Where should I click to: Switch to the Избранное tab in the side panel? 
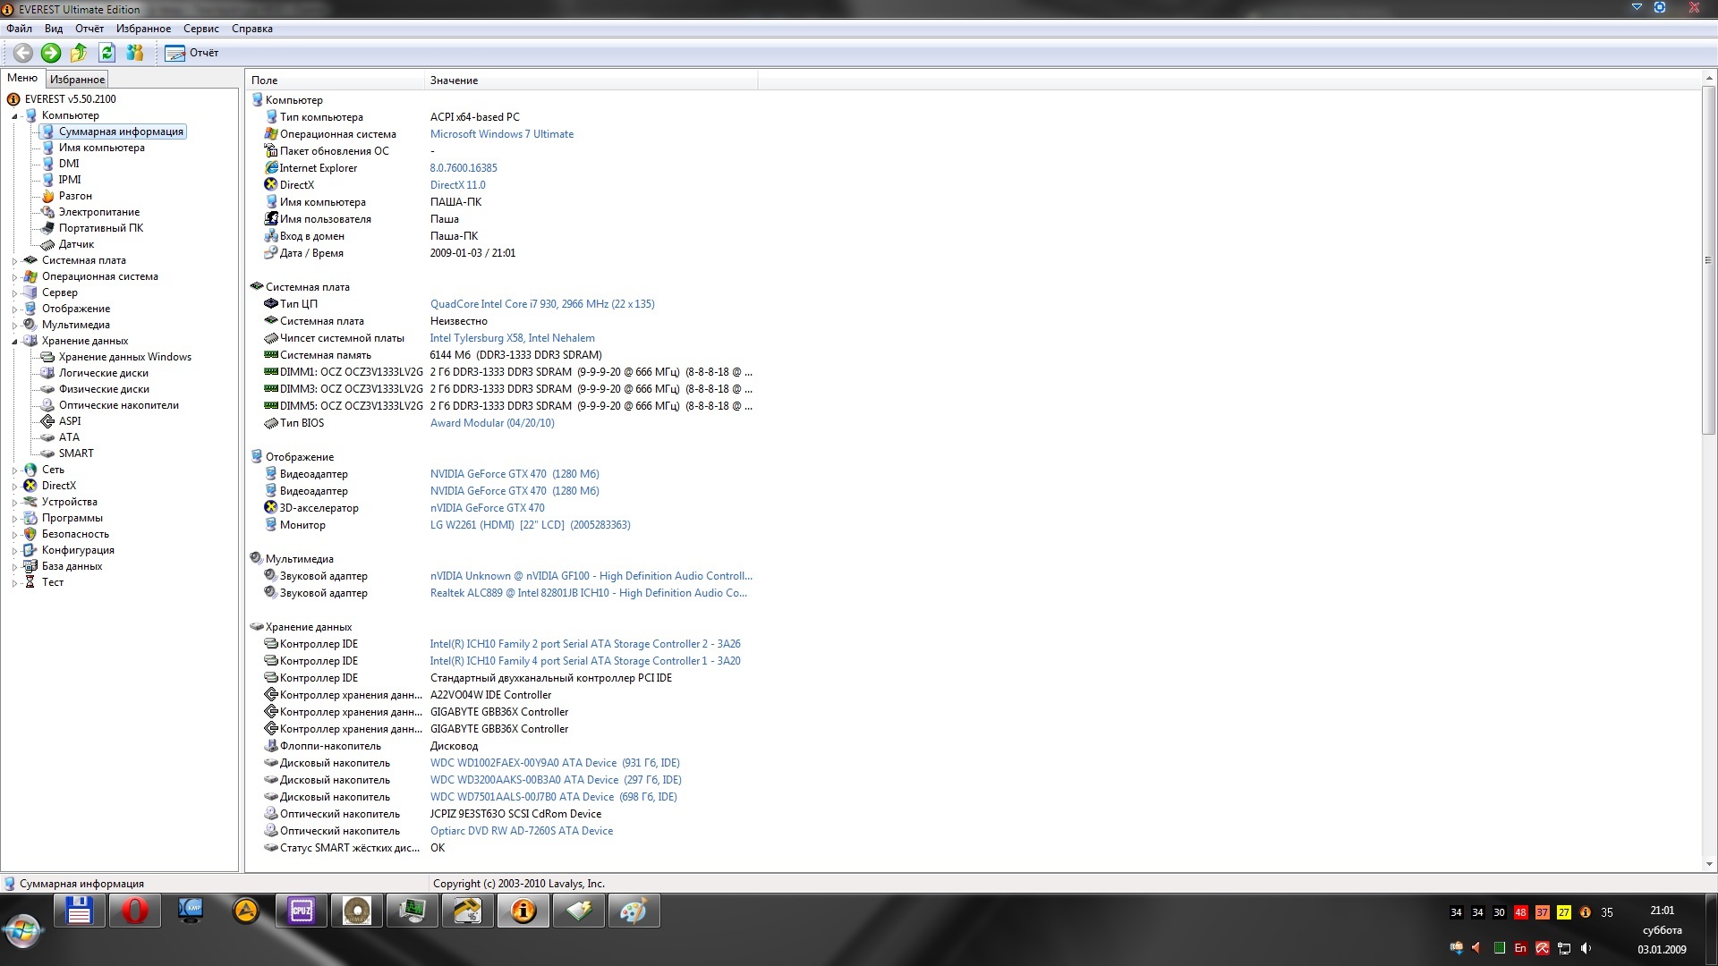click(x=77, y=80)
